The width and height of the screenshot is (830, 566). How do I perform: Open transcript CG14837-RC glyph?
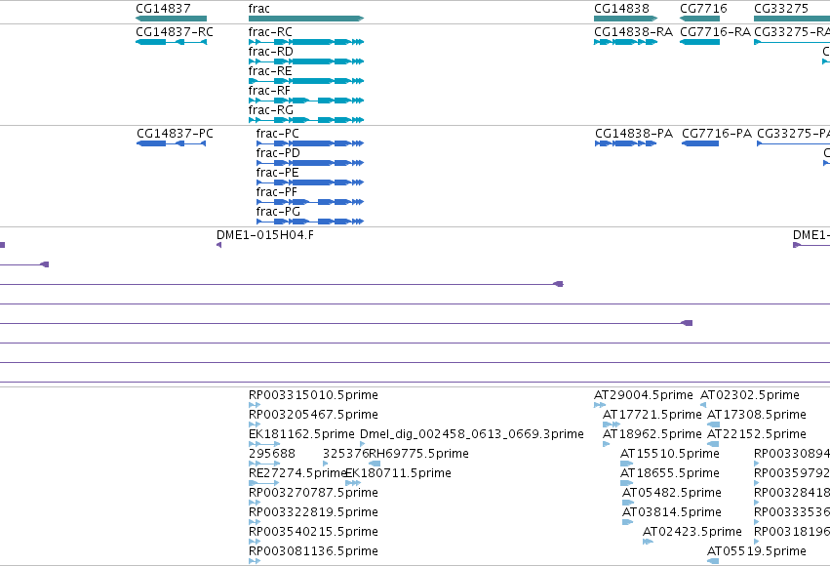click(171, 42)
